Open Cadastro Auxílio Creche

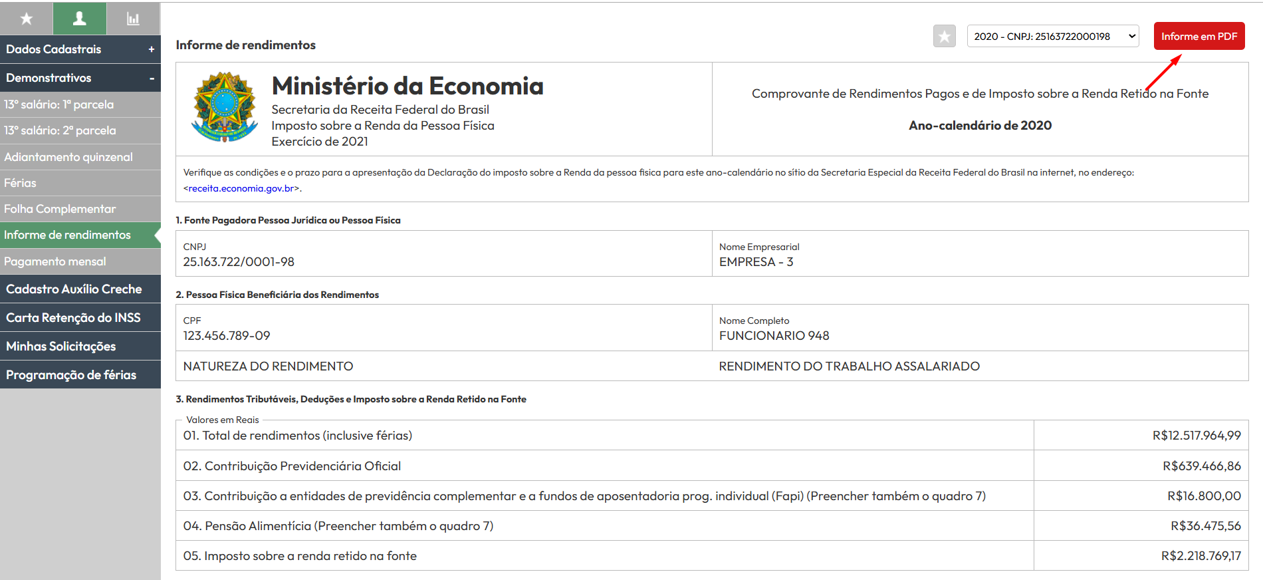pyautogui.click(x=80, y=289)
